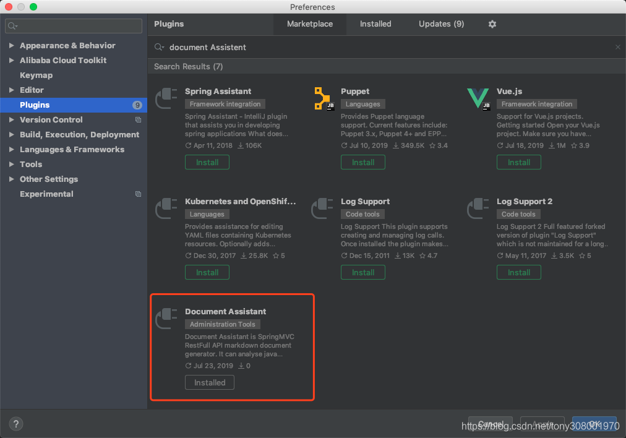Install the Puppet plugin
The height and width of the screenshot is (438, 626).
(363, 162)
